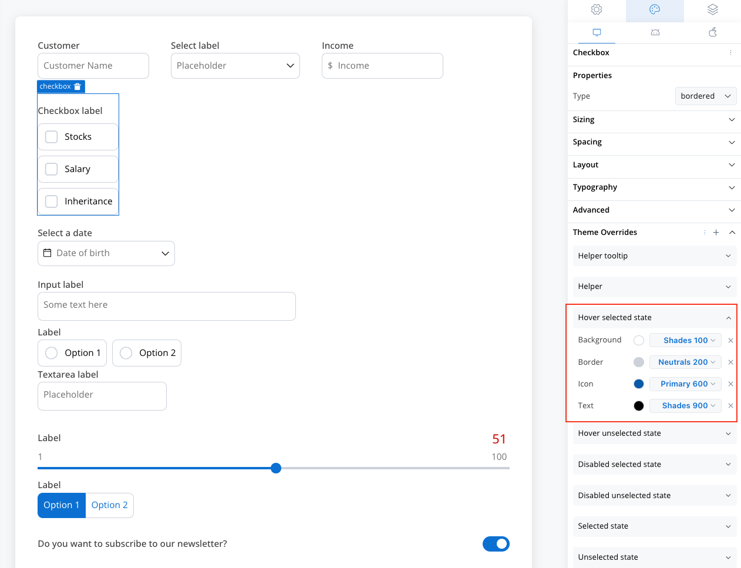
Task: Collapse the Theme Overrides section
Action: (x=732, y=233)
